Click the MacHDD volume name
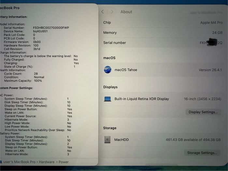This screenshot has height=171, width=228. click(121, 140)
